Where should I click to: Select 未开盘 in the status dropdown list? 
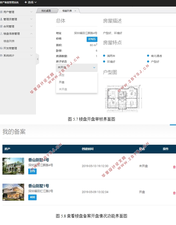(63, 89)
